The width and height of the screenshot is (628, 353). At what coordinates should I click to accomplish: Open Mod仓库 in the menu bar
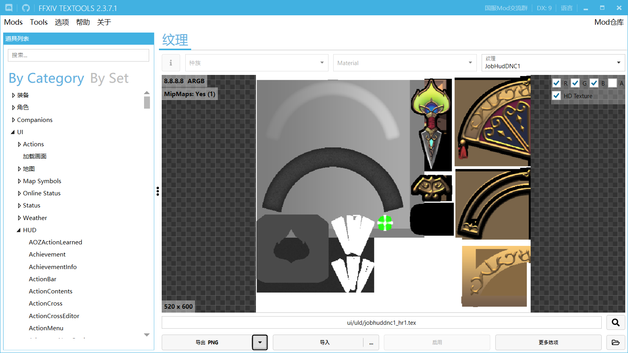[609, 22]
